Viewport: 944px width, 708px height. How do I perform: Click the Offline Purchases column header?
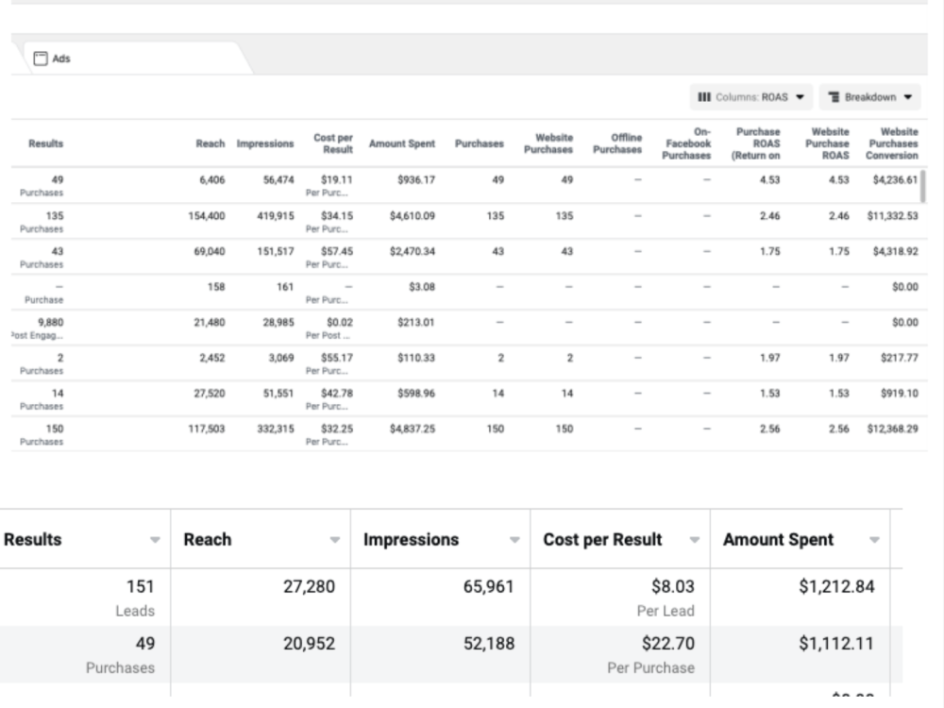[x=617, y=143]
